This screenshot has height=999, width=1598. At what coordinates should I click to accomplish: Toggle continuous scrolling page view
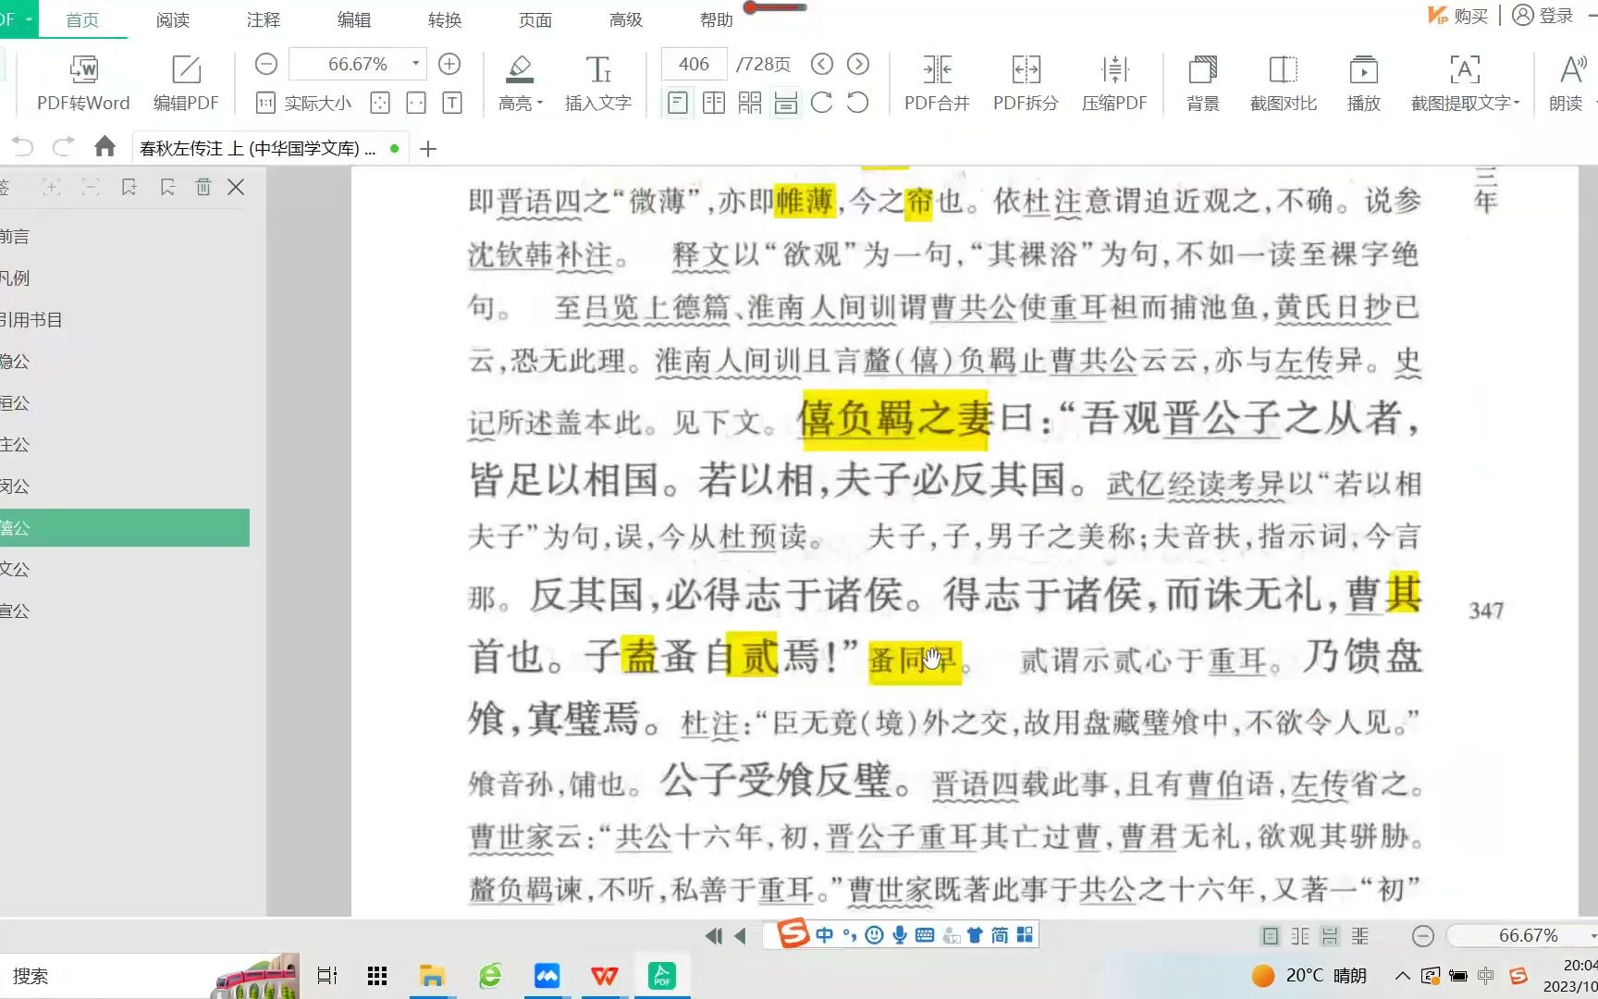(786, 103)
